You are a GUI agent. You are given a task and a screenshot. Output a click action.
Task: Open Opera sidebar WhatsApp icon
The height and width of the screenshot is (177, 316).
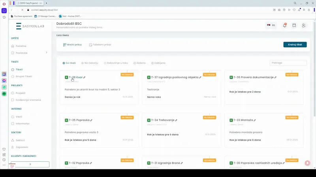pos(4,87)
